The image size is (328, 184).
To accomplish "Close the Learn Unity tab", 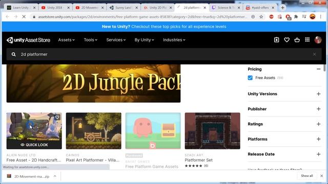I will (x=34, y=8).
